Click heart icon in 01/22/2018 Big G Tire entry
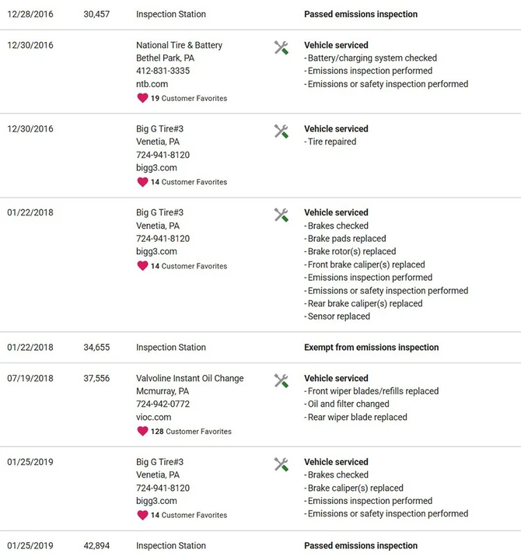This screenshot has width=521, height=560. [x=142, y=266]
